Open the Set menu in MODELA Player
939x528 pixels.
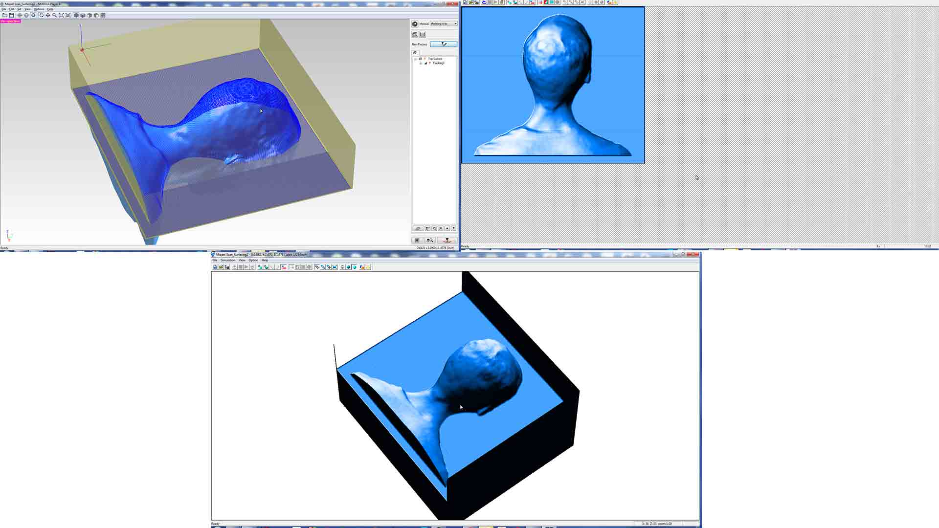coord(19,9)
